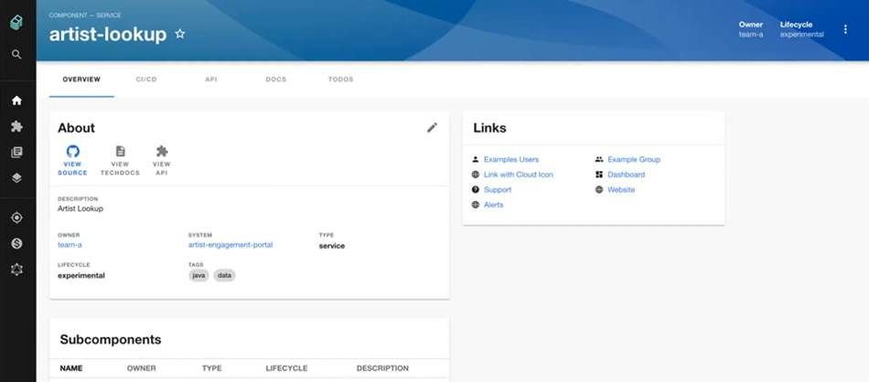Open the Link with Cloud Icon link
Image resolution: width=869 pixels, height=382 pixels.
pyautogui.click(x=518, y=175)
